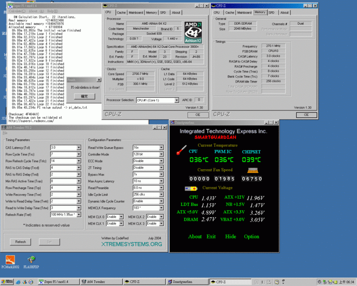
Task: Open the Cache tab in left CPU-Z
Action: point(121,13)
